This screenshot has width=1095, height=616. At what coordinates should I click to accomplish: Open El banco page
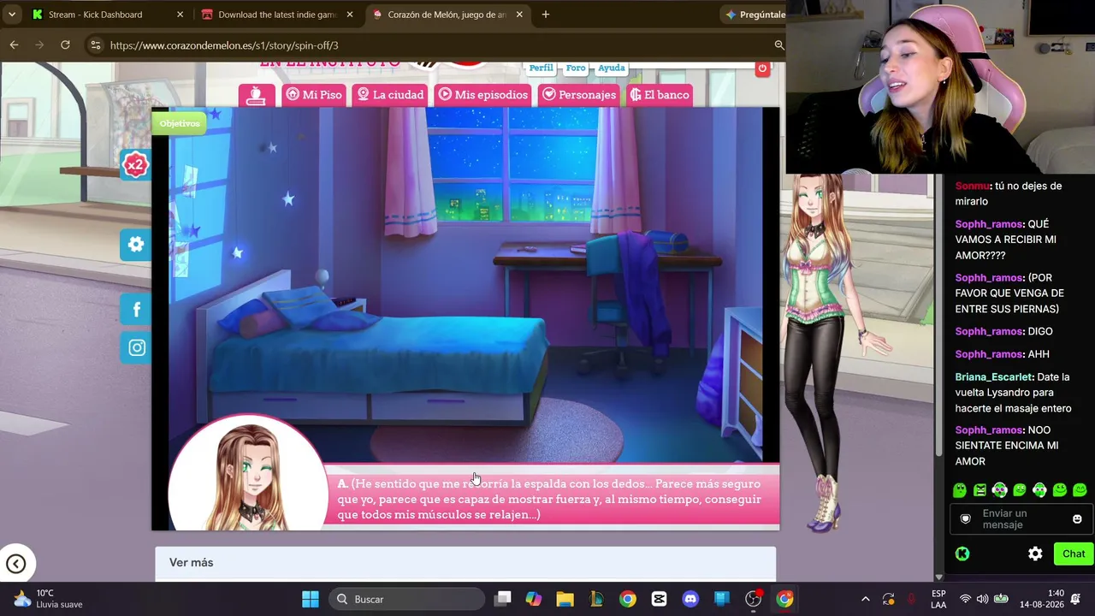click(660, 95)
